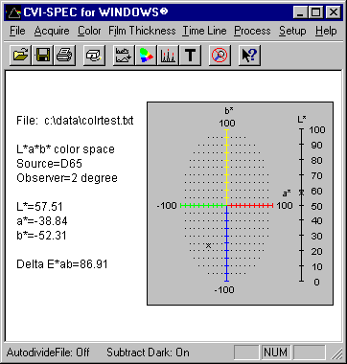This screenshot has width=347, height=364.
Task: Click the acquire spectrum instrument icon
Action: click(94, 56)
